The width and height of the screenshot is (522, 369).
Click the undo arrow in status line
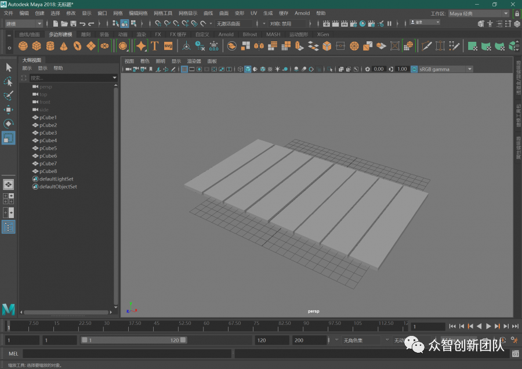tap(82, 24)
